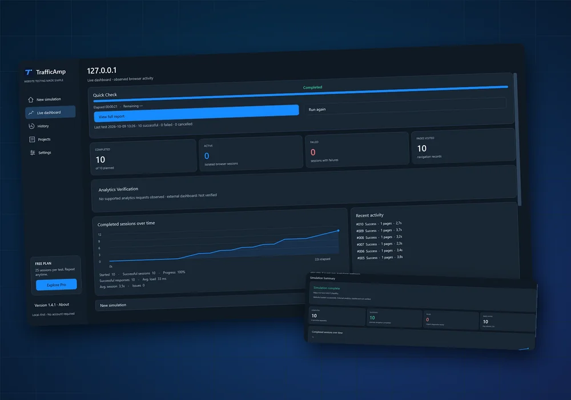Select recent activity row #005
The image size is (571, 400).
380,257
